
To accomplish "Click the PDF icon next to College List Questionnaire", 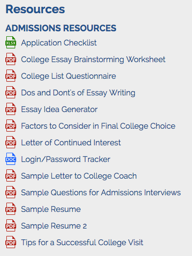I will [x=11, y=76].
